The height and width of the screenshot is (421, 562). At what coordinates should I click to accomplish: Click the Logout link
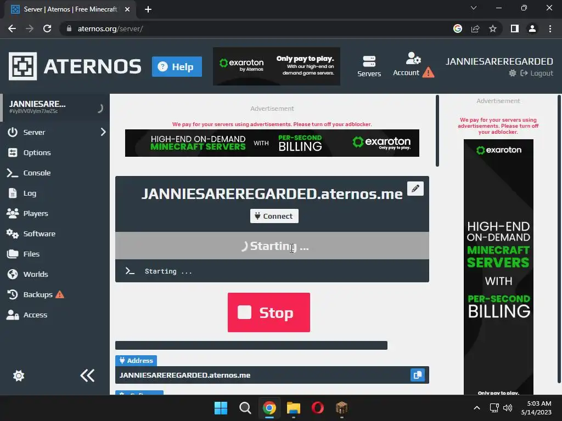point(537,73)
